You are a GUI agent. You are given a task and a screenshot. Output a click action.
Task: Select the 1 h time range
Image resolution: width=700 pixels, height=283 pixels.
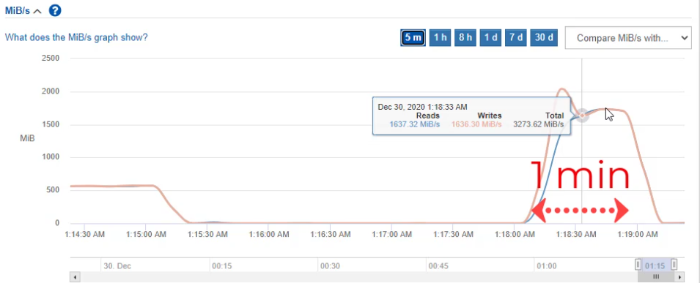441,38
